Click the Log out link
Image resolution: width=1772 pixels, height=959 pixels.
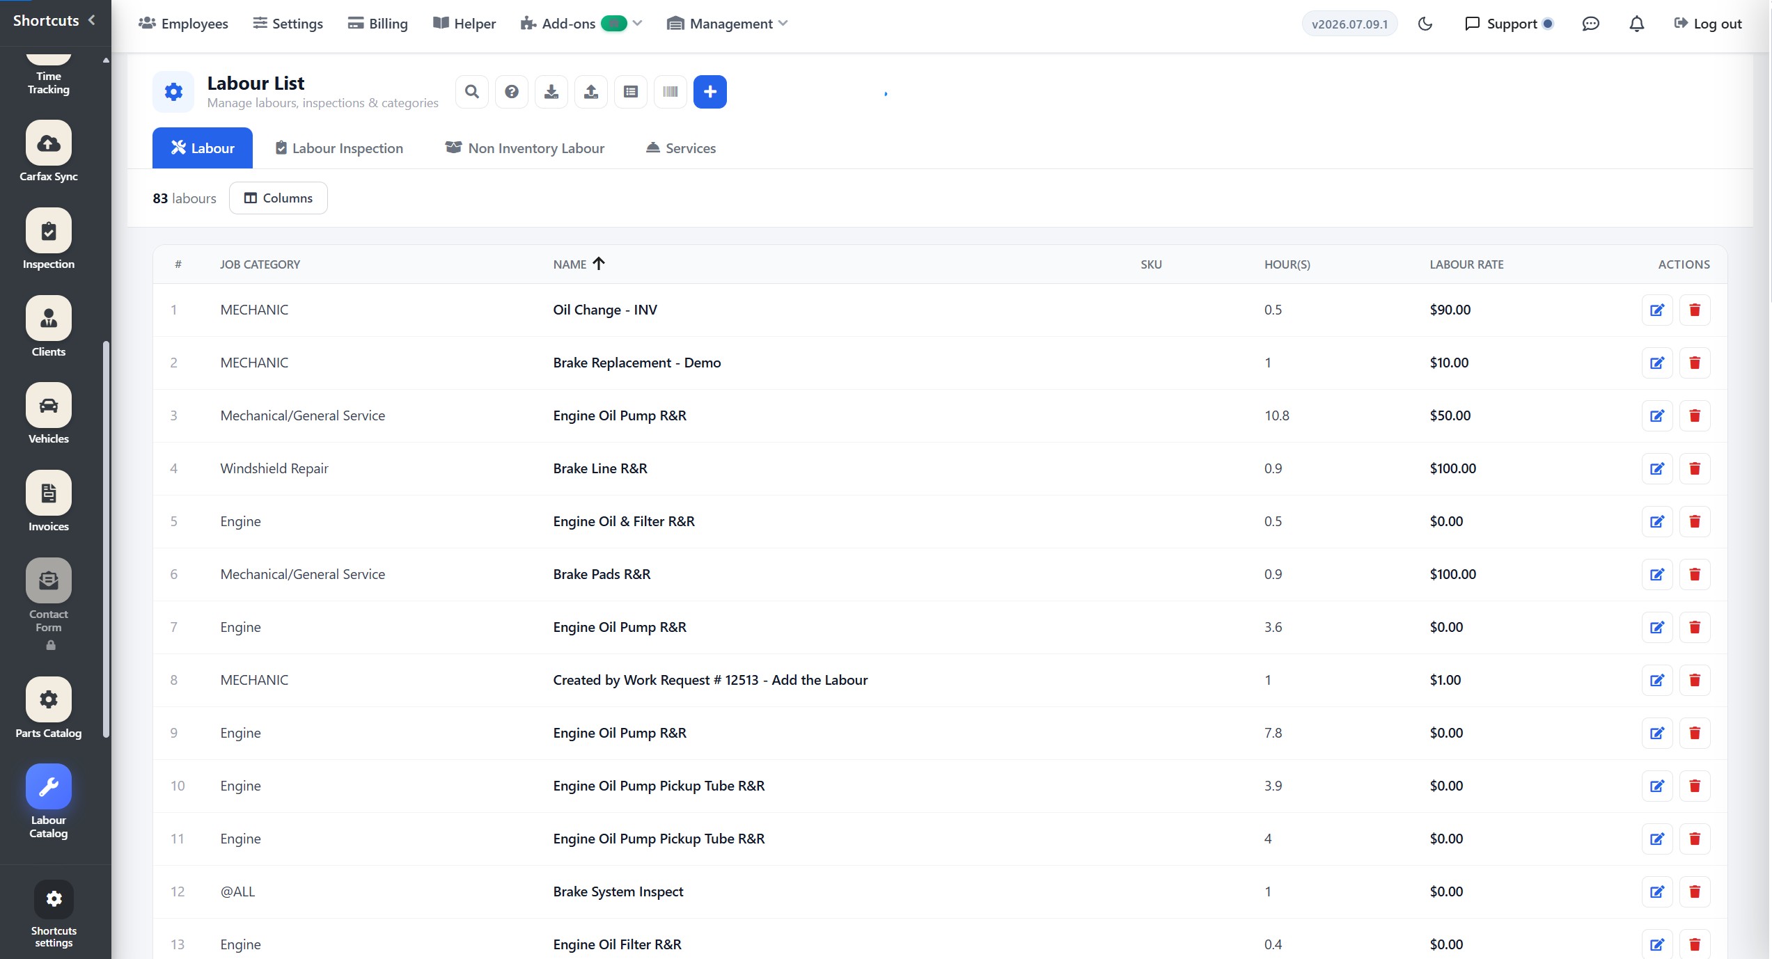click(1708, 24)
